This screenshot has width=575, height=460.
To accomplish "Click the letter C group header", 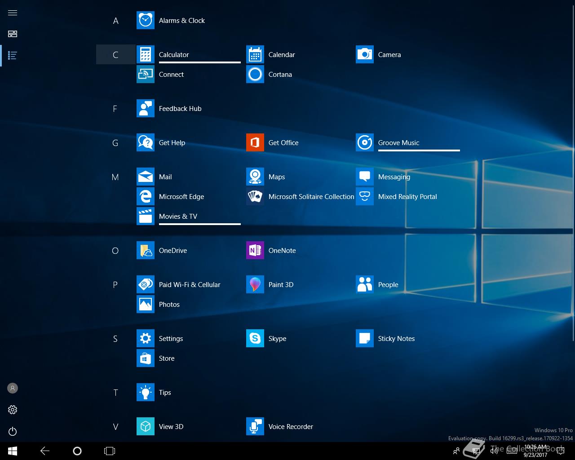I will [115, 55].
